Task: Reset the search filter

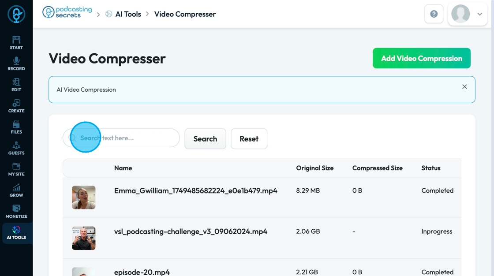Action: click(x=249, y=139)
